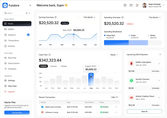Click the Netflix logo icon
167x118 pixels.
(x=131, y=64)
